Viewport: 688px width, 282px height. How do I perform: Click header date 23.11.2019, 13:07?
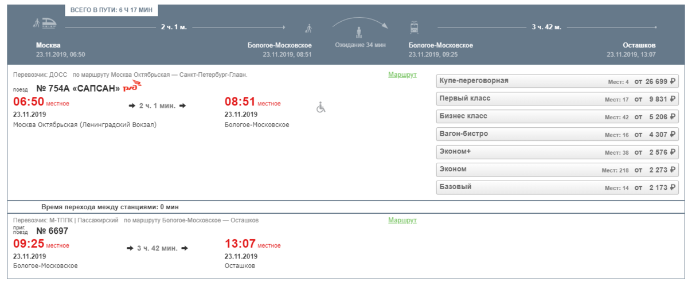631,54
